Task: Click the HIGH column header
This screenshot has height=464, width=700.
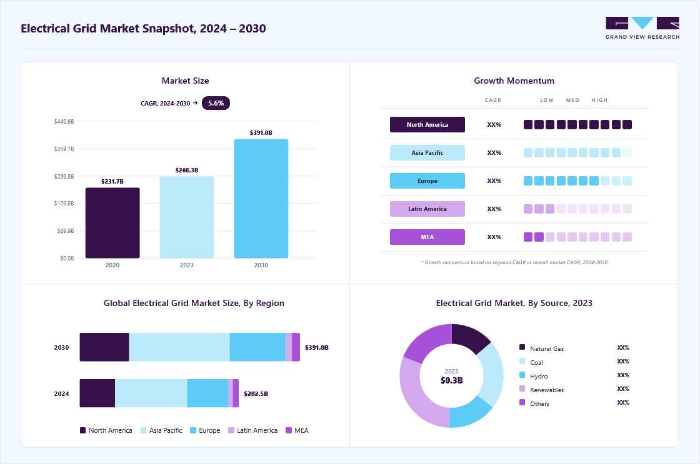Action: [599, 100]
